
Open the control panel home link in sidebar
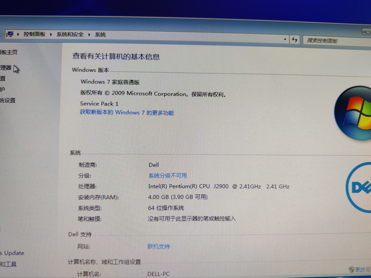[x=9, y=52]
